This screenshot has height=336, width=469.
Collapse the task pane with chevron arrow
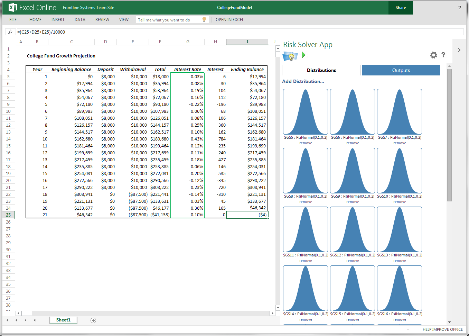coord(459,50)
